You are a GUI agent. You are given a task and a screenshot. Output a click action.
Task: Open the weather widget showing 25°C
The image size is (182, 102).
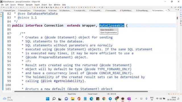pyautogui.click(x=8, y=99)
